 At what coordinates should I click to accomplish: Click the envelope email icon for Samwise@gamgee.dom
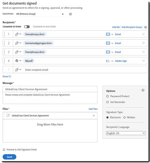[108, 43]
